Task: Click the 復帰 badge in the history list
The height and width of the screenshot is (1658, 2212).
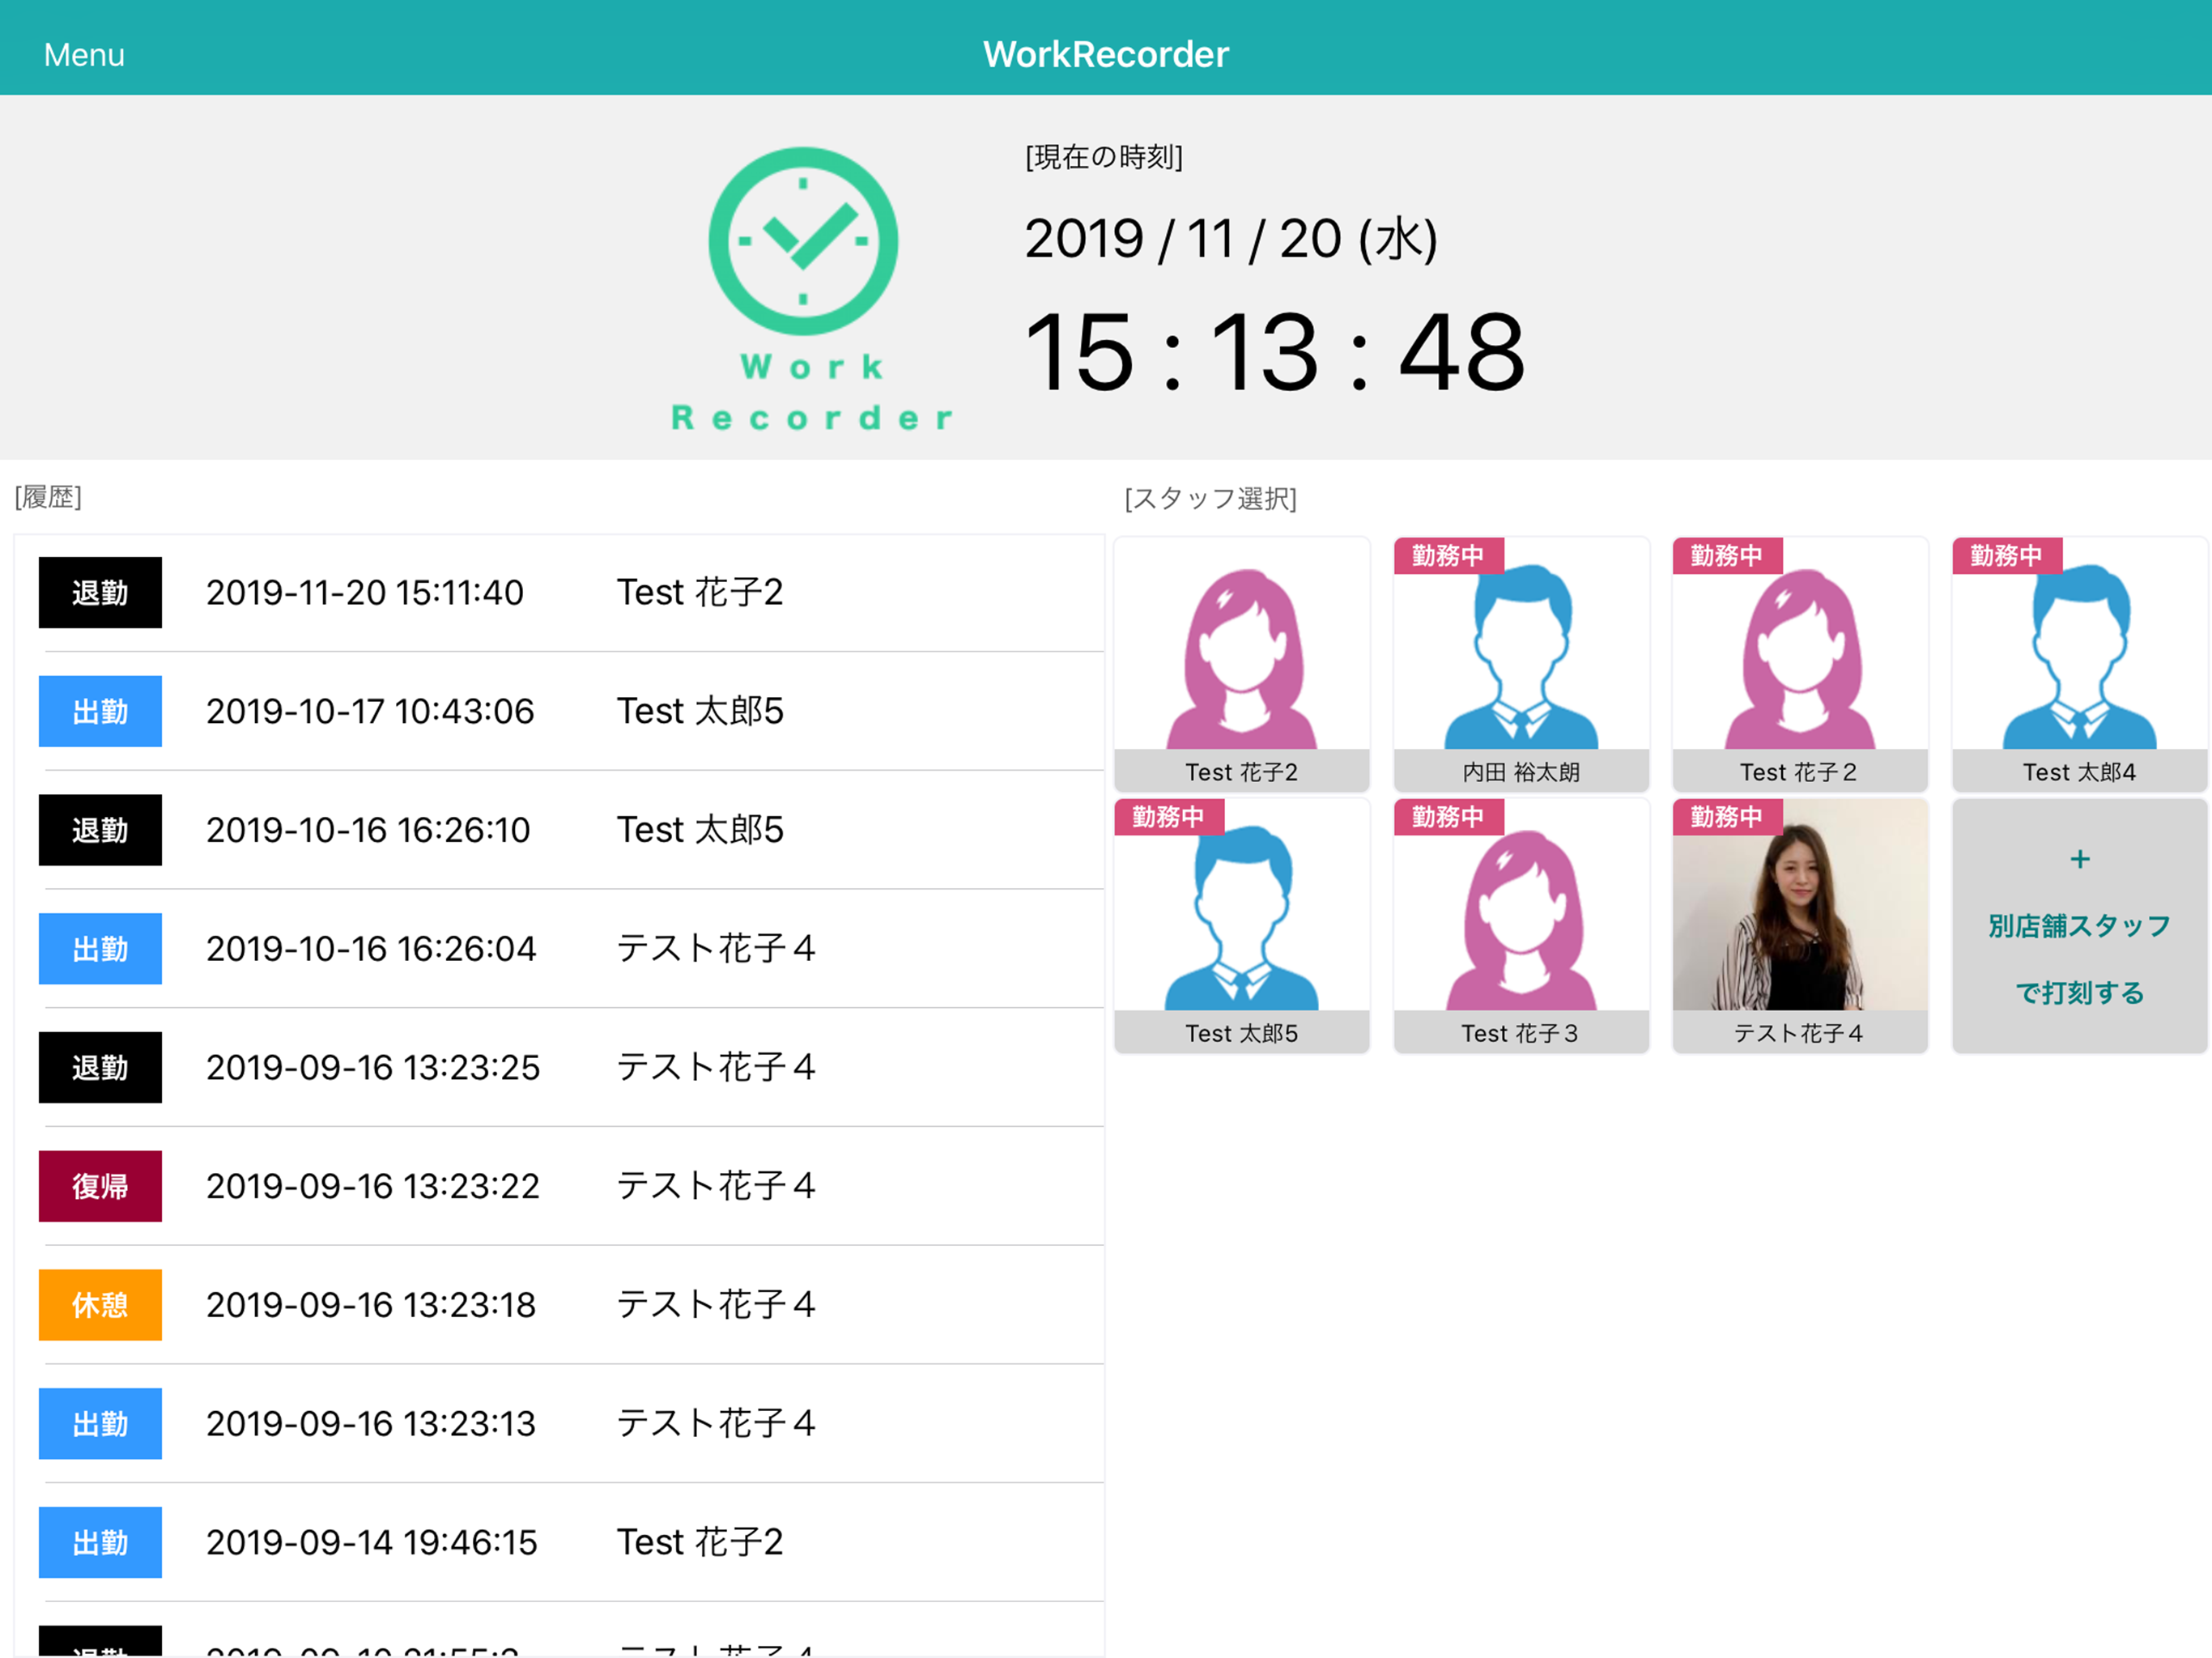Action: (100, 1186)
